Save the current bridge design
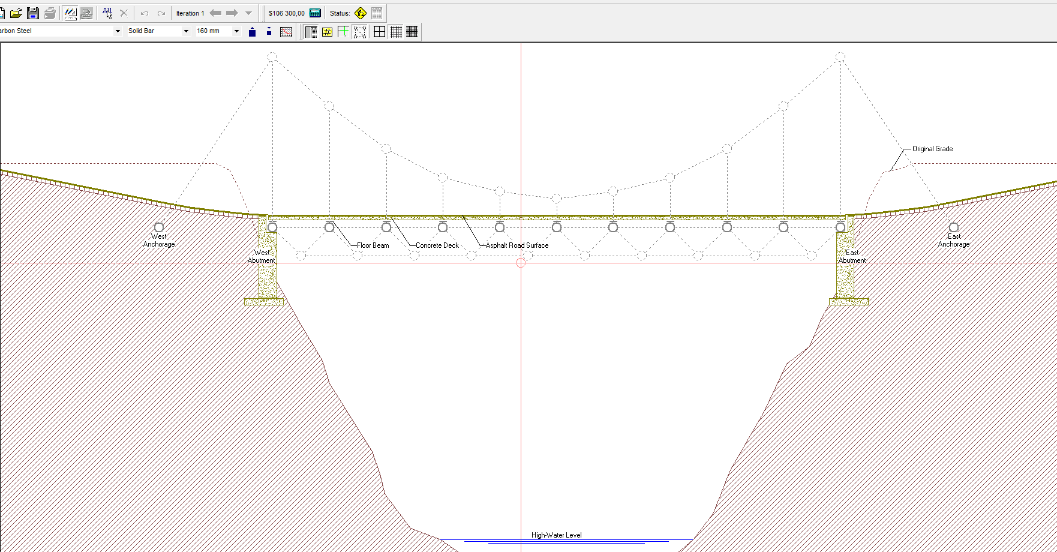The image size is (1057, 552). (33, 13)
